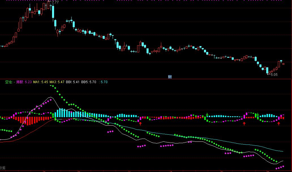
Task: Select the MA1: 5.45 indicator value
Action: pos(40,82)
